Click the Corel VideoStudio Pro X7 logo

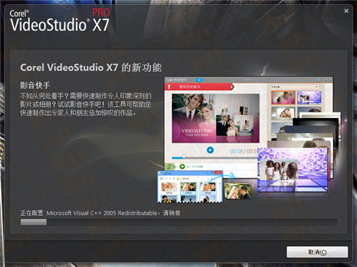click(x=60, y=21)
